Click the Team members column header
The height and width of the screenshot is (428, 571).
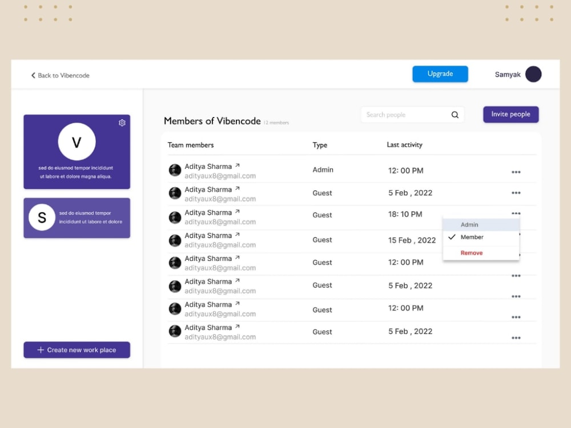tap(191, 145)
